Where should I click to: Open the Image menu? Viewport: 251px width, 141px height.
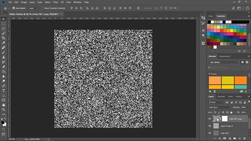[x=24, y=2]
